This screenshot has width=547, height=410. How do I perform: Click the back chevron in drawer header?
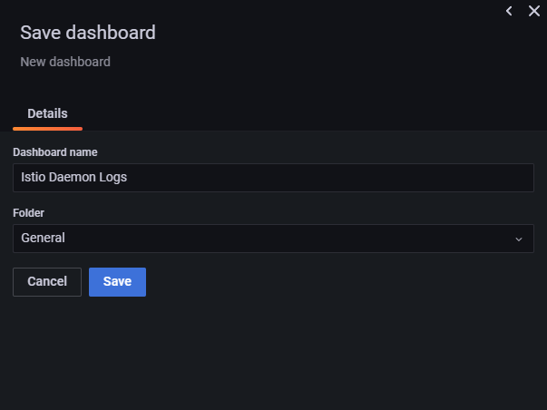tap(509, 11)
